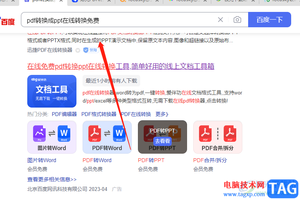Viewport: 300px width, 199px height.
Task: Open camera image search icon
Action: point(237,20)
